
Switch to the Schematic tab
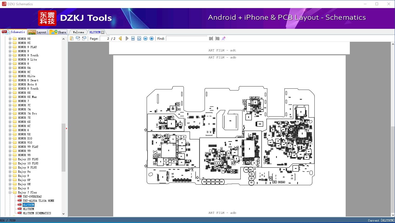14,32
